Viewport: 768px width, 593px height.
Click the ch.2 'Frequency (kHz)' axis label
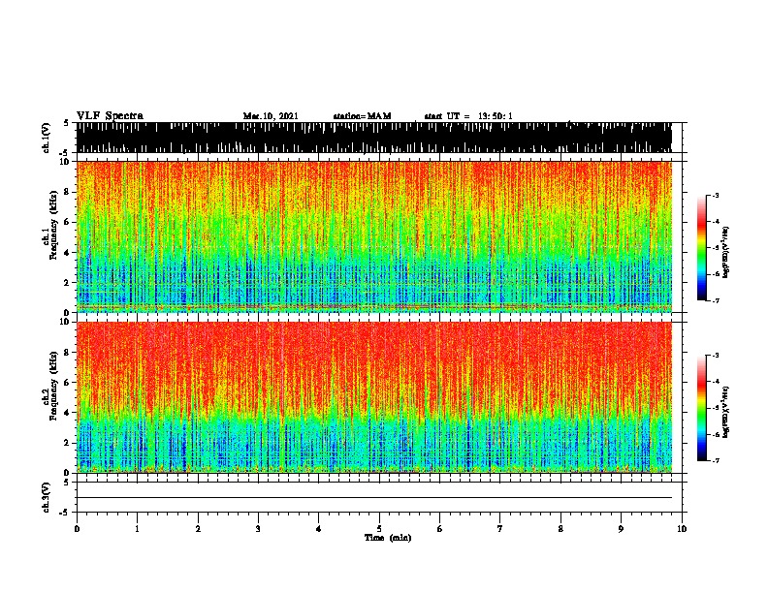[53, 386]
